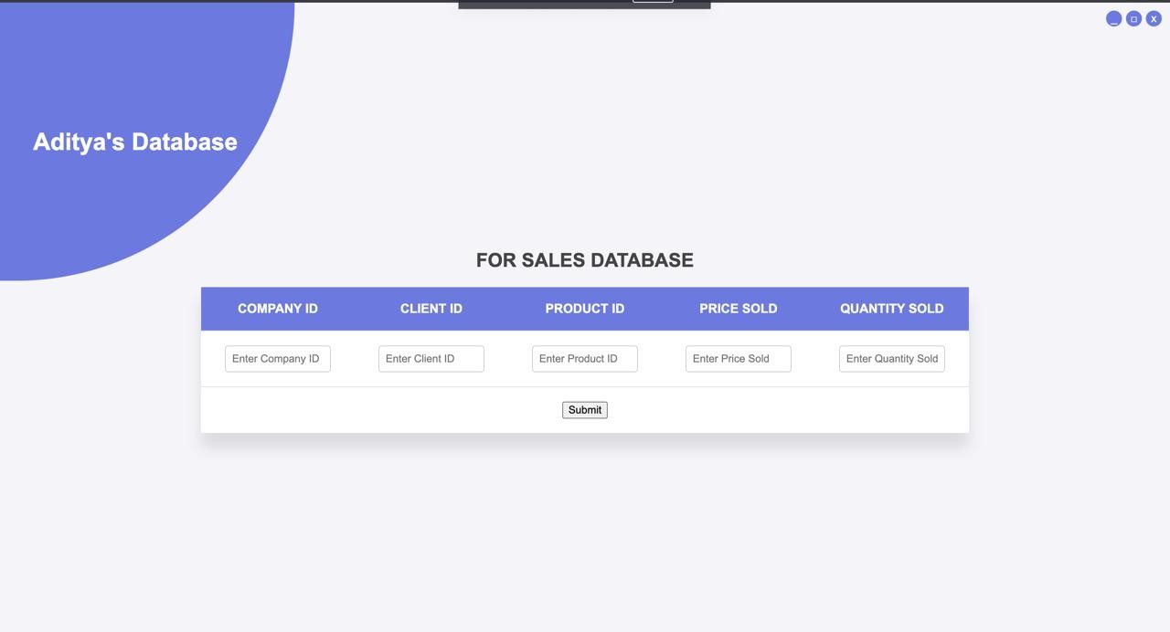Activate the Enter Quantity Sold field
Image resolution: width=1170 pixels, height=632 pixels.
tap(892, 359)
